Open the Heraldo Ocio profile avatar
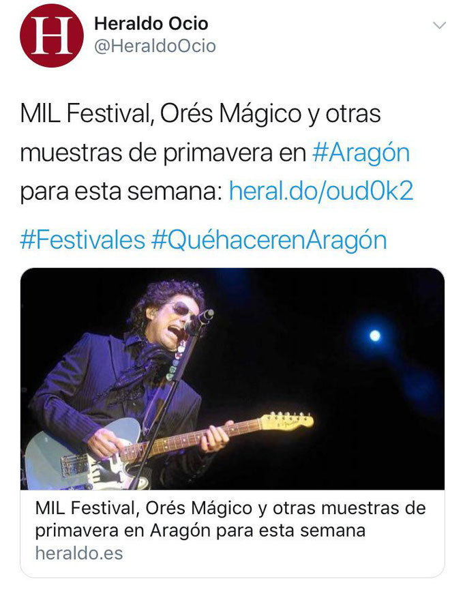465x596 pixels. 52,35
